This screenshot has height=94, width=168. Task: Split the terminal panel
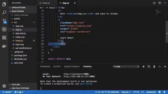(149, 67)
